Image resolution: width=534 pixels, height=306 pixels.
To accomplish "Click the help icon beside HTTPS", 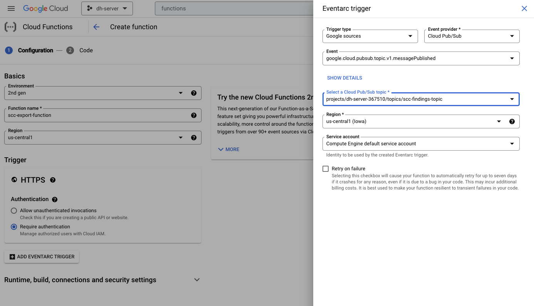I will [53, 180].
